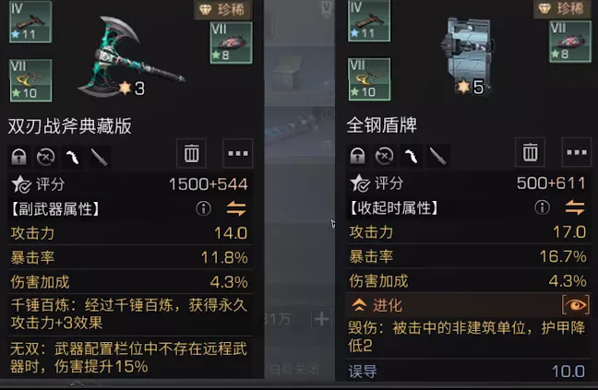Screen dimensions: 598x390
Task: Select the IV star 11 slot beside axe
Action: point(30,22)
